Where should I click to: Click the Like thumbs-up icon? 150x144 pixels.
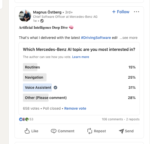pos(27,131)
